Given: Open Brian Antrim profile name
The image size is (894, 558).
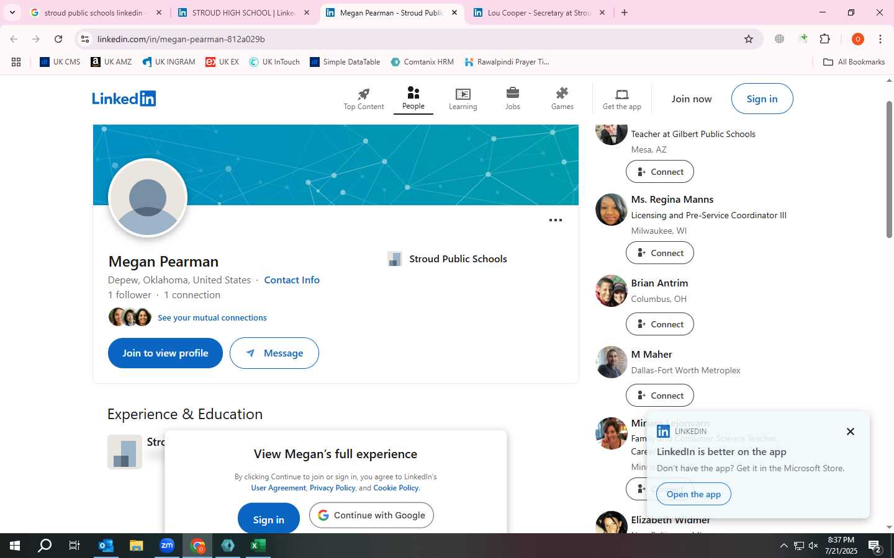Looking at the screenshot, I should pos(659,283).
